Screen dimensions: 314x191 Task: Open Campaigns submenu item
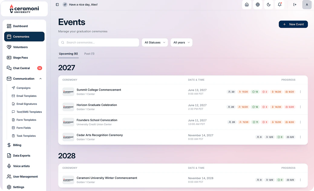click(23, 88)
